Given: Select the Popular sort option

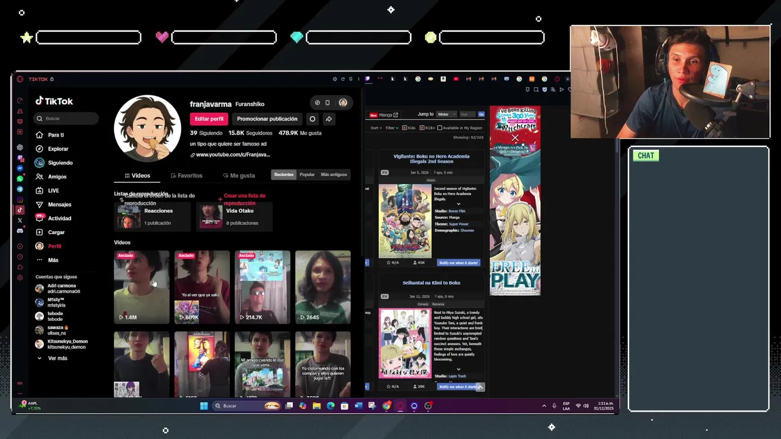Looking at the screenshot, I should [x=307, y=174].
